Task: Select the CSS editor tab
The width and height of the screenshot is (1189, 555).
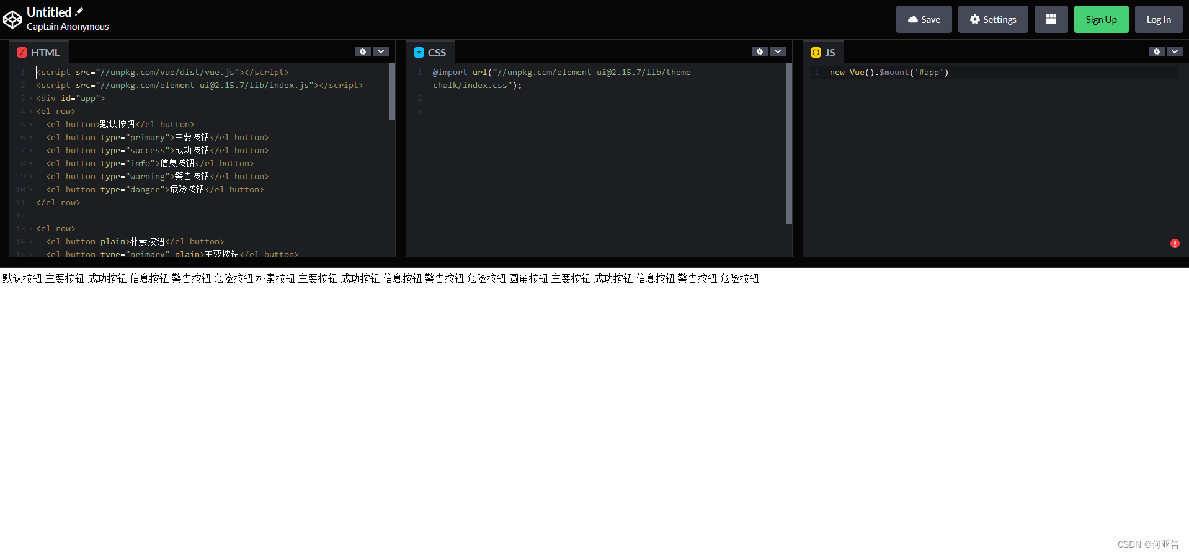Action: pyautogui.click(x=430, y=53)
